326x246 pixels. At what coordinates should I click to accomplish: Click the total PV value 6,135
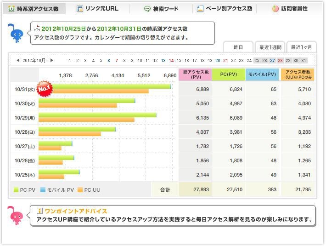202,118
